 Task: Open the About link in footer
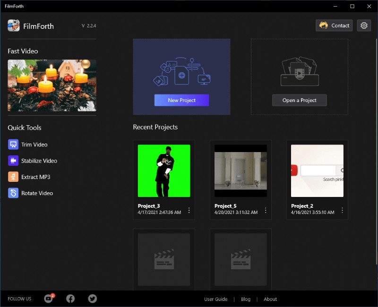click(x=270, y=299)
